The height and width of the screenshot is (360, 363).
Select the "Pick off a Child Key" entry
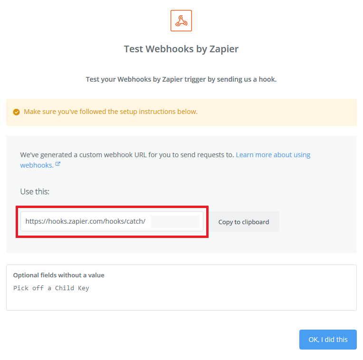point(51,288)
